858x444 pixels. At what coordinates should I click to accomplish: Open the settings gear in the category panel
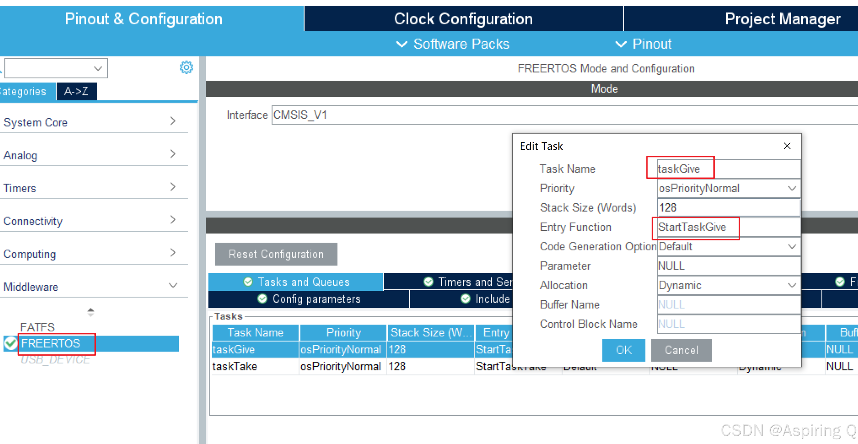(186, 67)
